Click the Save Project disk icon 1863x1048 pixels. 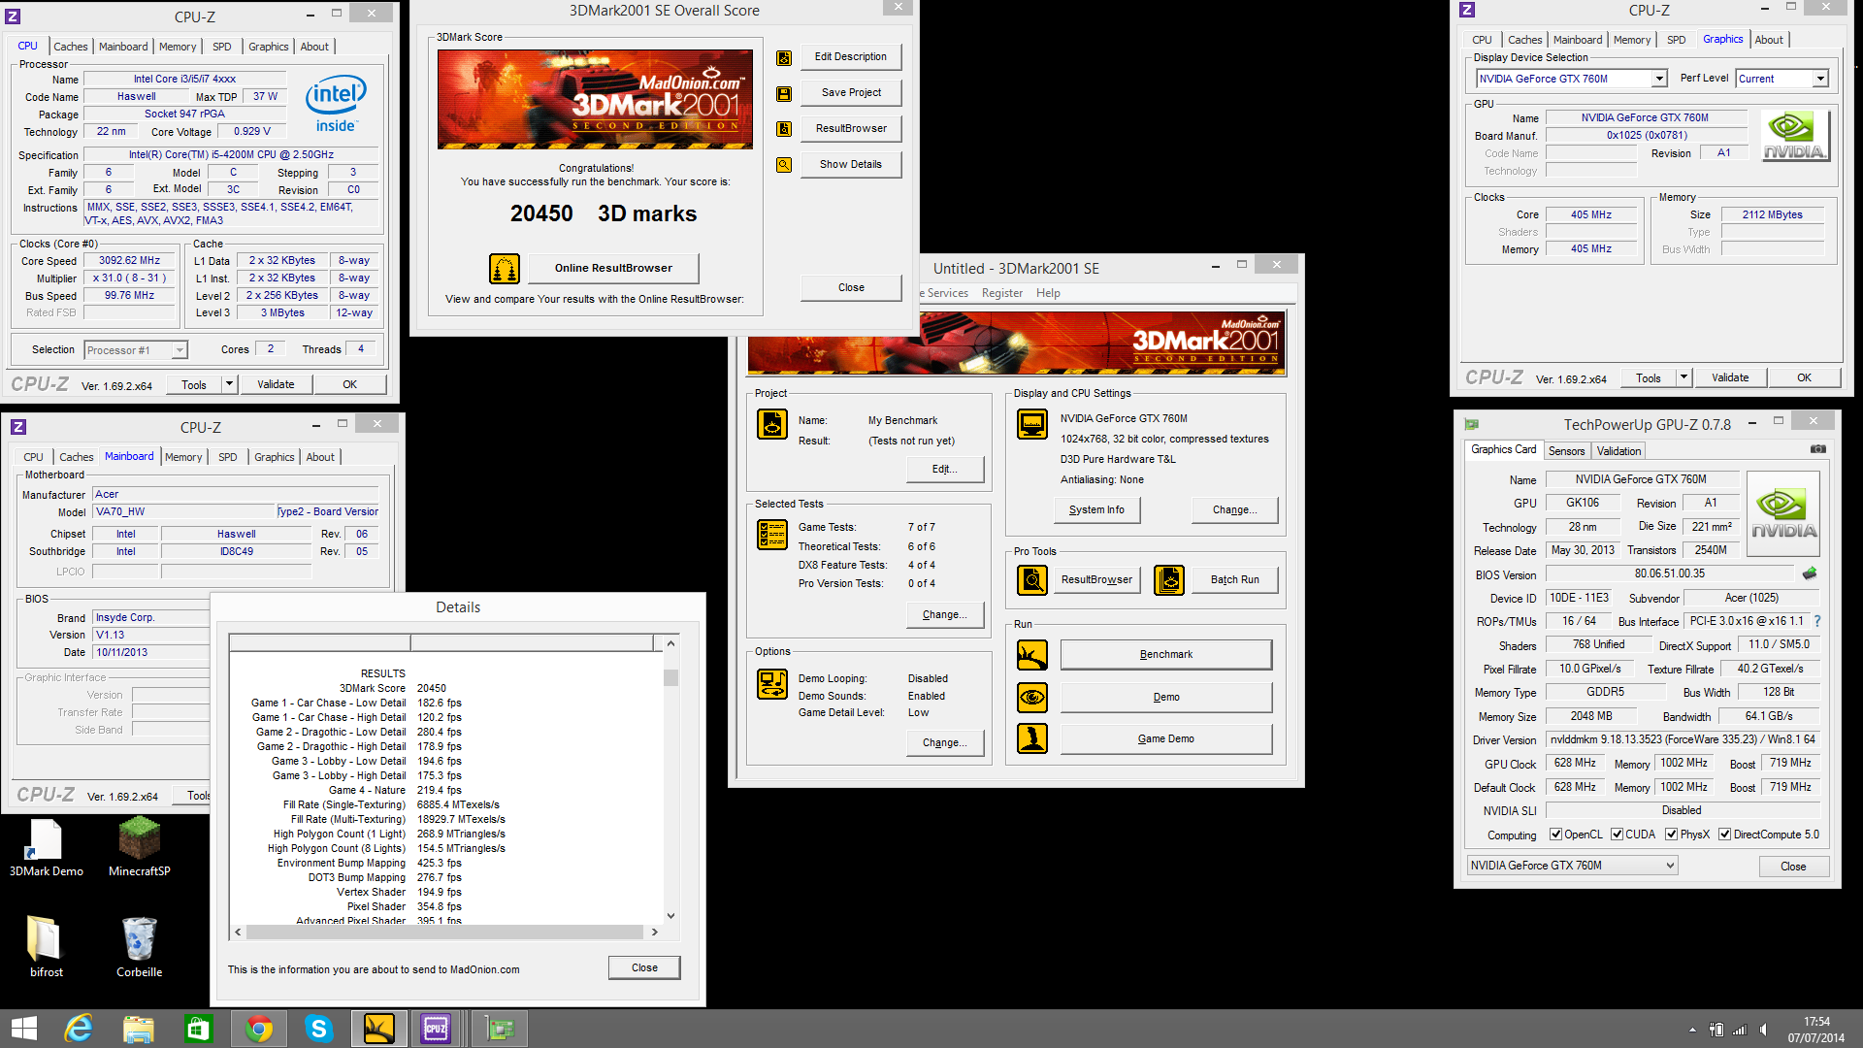click(784, 94)
